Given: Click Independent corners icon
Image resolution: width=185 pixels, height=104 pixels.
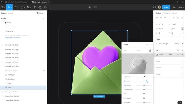Looking at the screenshot, I should click(x=182, y=33).
